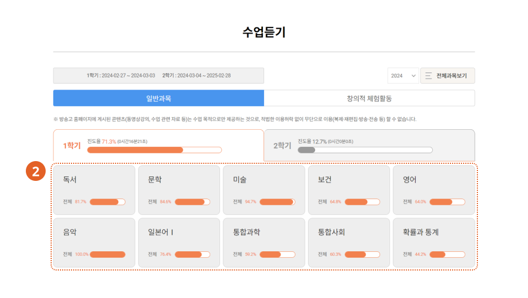Click the 1학기 71.3% progress bar
The image size is (528, 298).
point(154,150)
